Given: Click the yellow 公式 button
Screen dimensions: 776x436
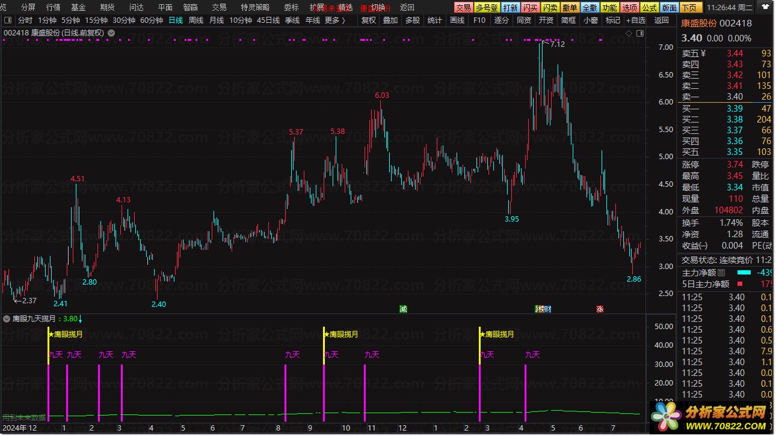Looking at the screenshot, I should (649, 8).
